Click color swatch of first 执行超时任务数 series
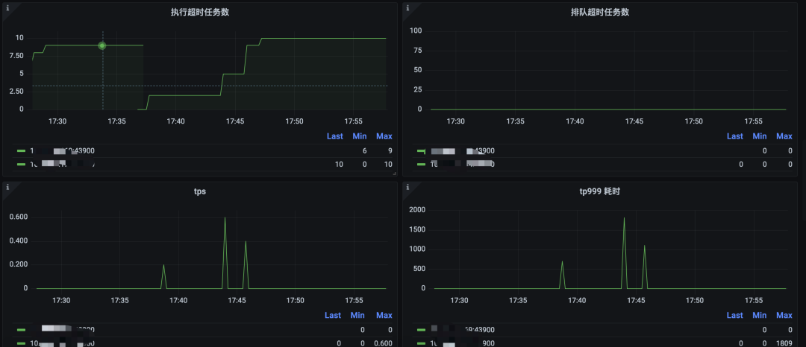The width and height of the screenshot is (806, 347). pyautogui.click(x=21, y=151)
